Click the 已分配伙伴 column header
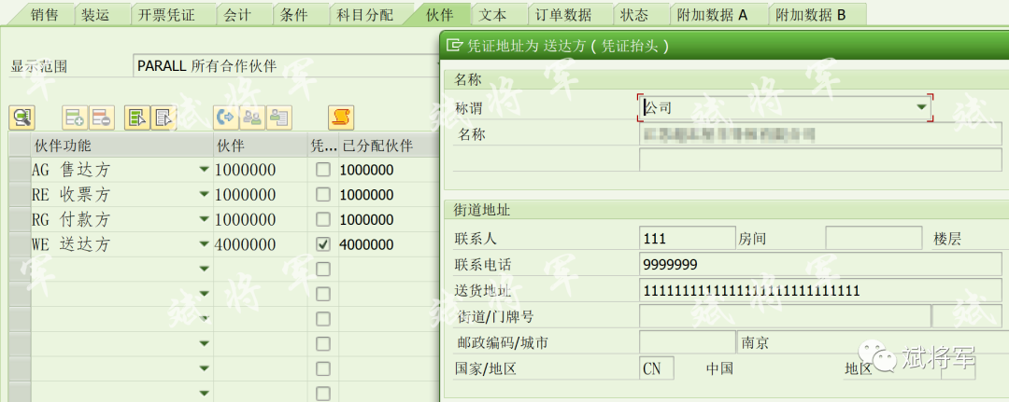 point(389,146)
